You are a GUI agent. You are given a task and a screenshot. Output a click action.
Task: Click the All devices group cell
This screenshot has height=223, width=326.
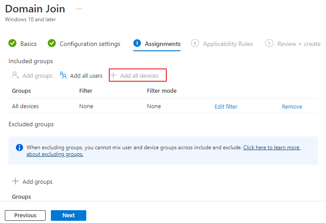(x=25, y=106)
